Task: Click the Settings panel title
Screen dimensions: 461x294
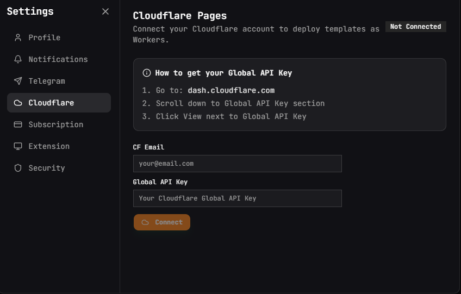Action: pos(30,11)
